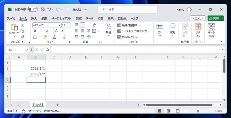This screenshot has width=231, height=118.
Task: Switch to the 表示 tab
Action: coord(110,19)
